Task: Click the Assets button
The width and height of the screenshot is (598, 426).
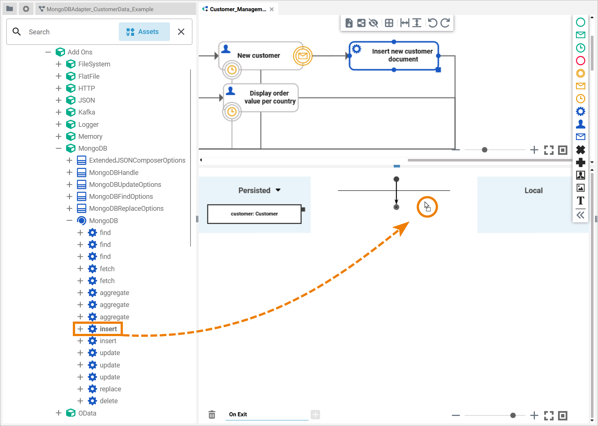Action: pos(144,32)
